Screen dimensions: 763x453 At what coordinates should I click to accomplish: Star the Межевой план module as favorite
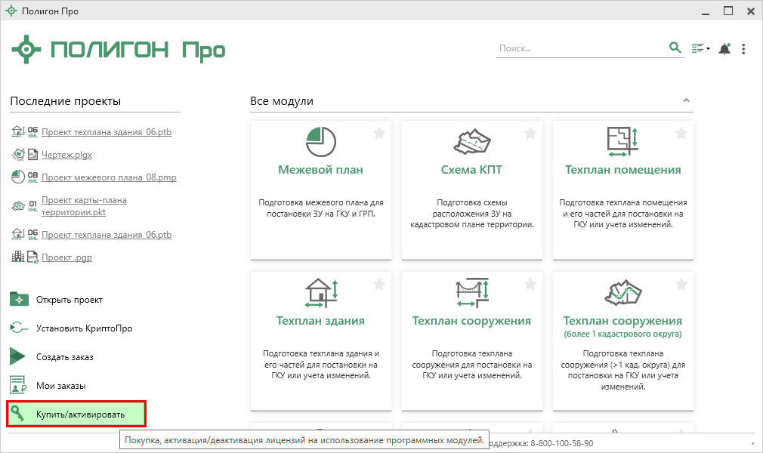[x=379, y=134]
